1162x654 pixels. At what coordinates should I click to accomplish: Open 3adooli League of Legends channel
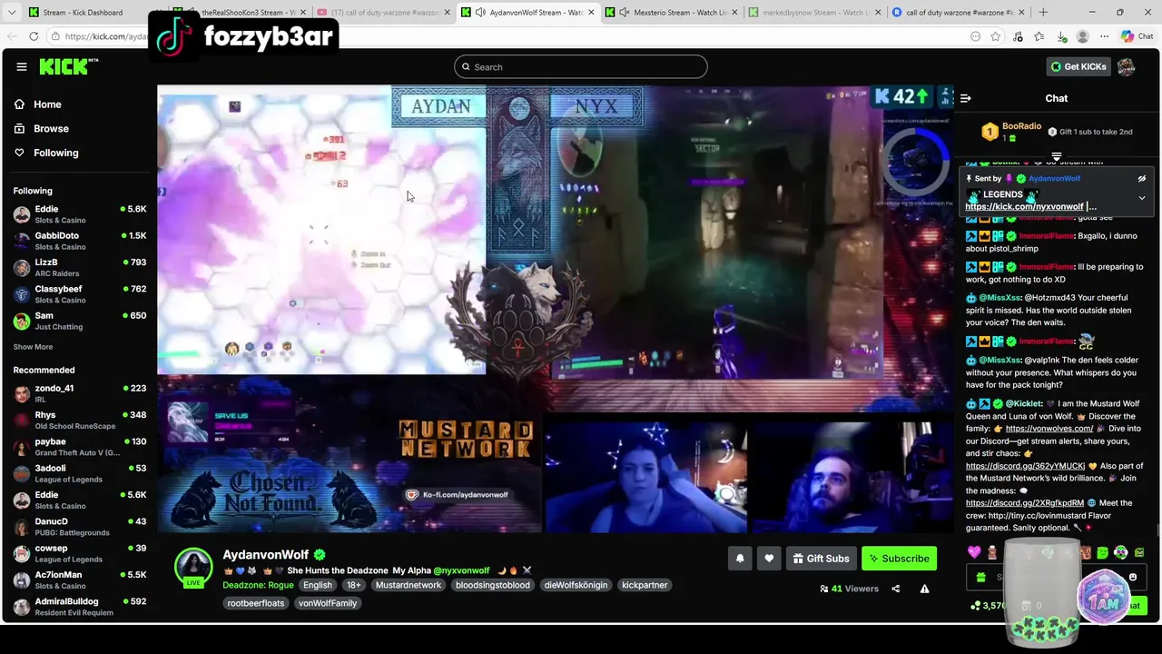pos(80,473)
